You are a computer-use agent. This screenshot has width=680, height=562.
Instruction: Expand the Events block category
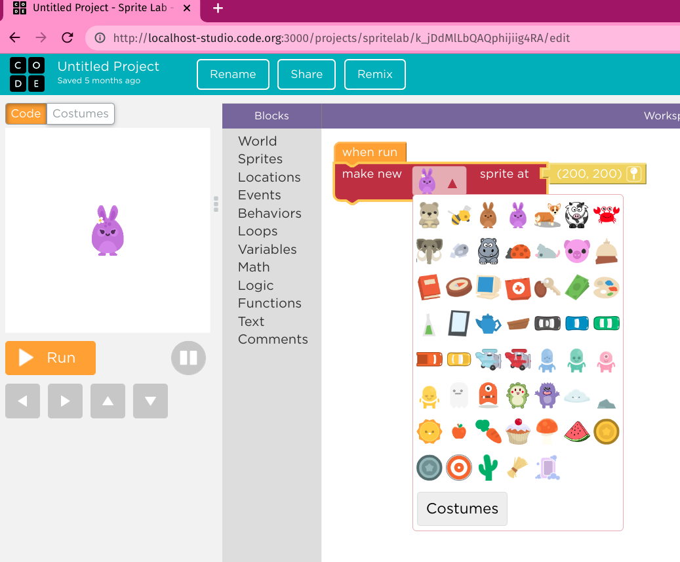tap(259, 195)
